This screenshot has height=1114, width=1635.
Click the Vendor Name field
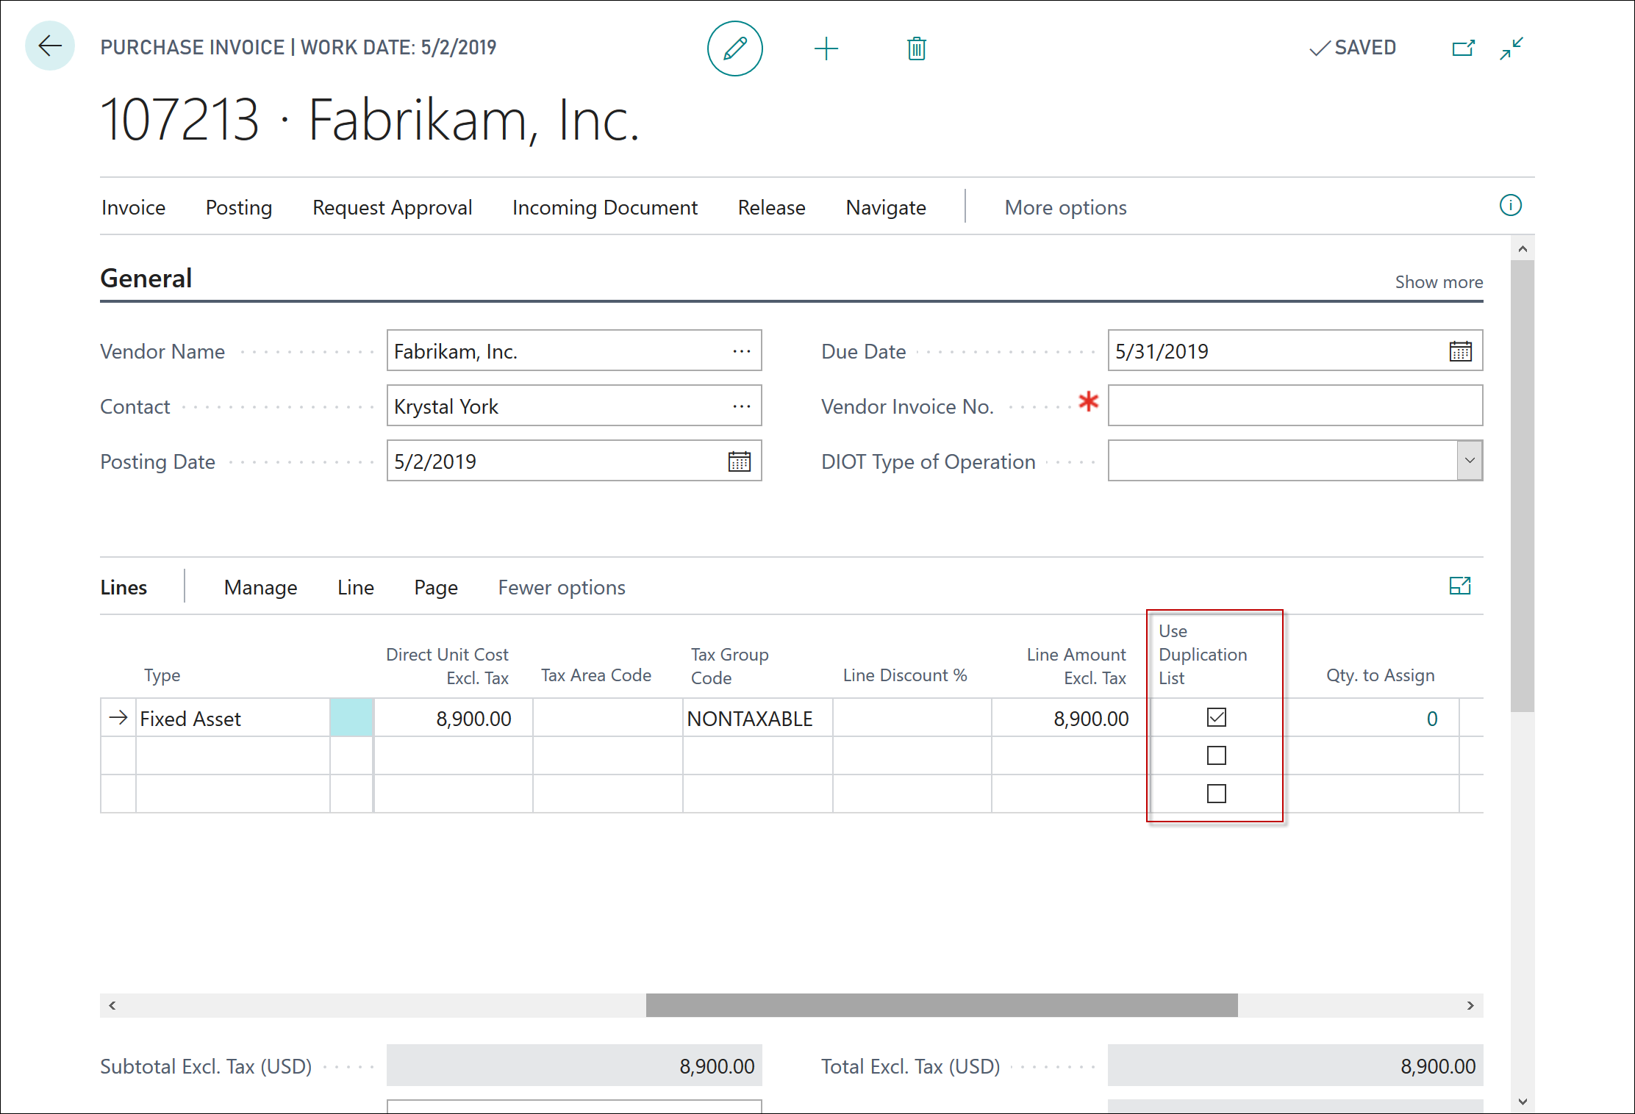[573, 351]
